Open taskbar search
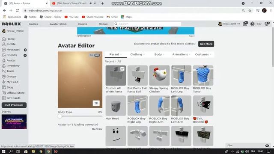This screenshot has height=154, width=274. [x=11, y=151]
